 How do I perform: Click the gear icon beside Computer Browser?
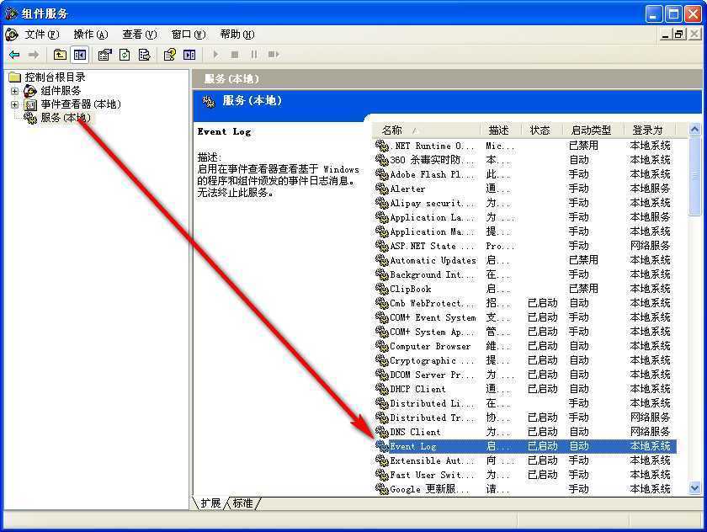click(x=382, y=346)
